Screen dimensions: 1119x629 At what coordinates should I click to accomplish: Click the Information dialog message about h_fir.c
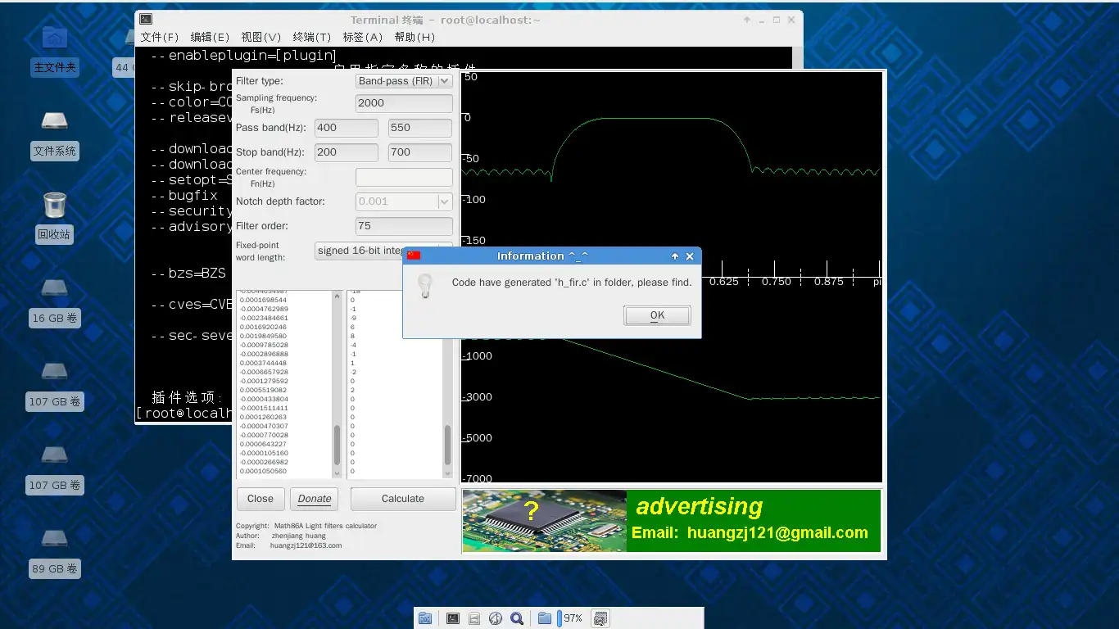coord(572,283)
